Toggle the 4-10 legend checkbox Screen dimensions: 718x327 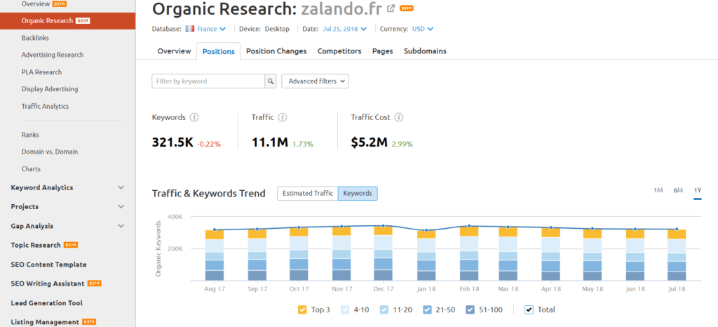coord(346,309)
